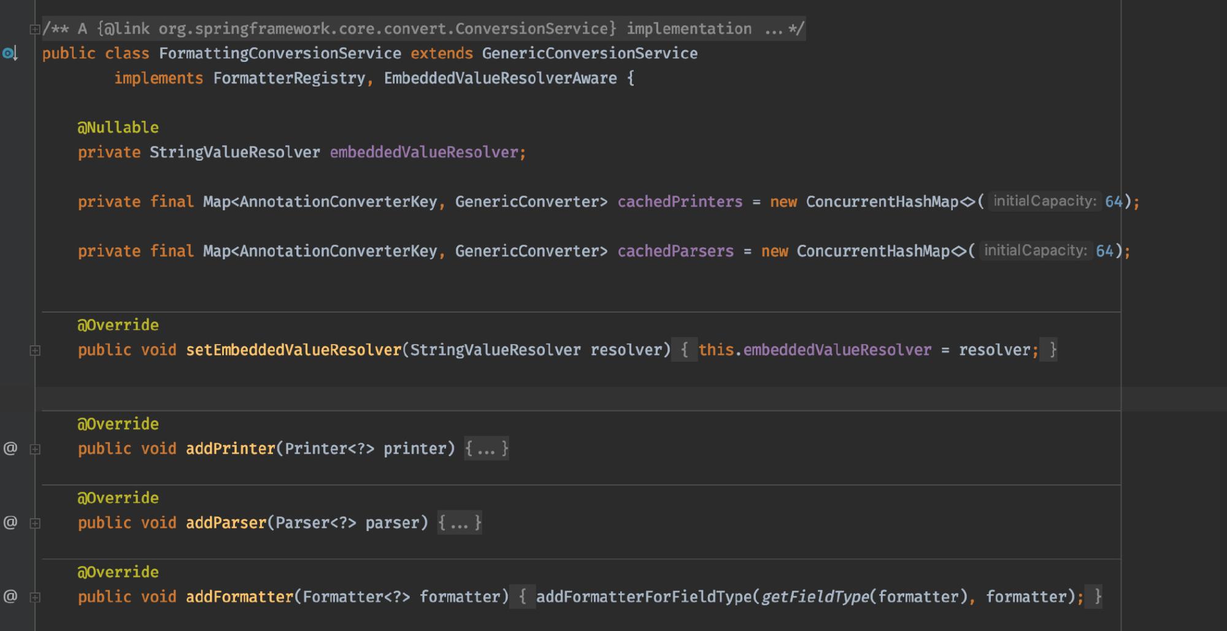Click GenericConverter on cachedParsers line
1227x631 pixels.
[527, 251]
